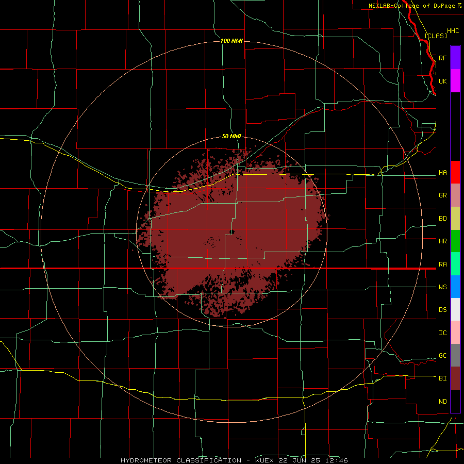
Task: Click the NEXLAB-College of DuPage credit text
Action: point(411,6)
